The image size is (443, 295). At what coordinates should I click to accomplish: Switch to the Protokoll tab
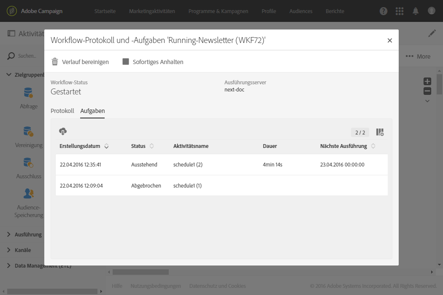pyautogui.click(x=62, y=111)
